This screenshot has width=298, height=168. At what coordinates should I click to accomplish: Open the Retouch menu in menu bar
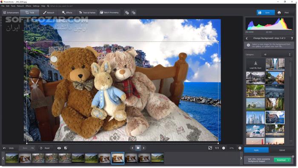pos(20,6)
